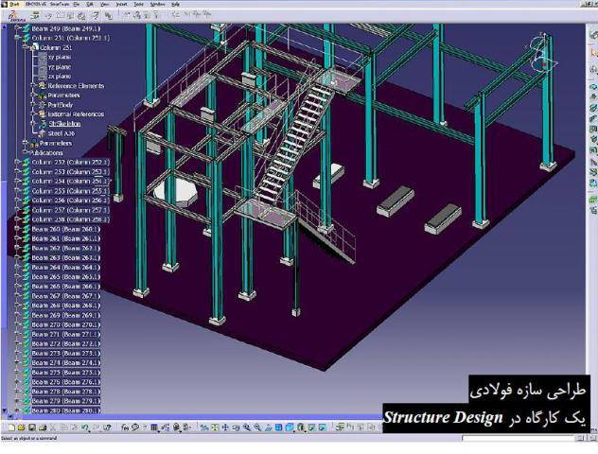This screenshot has height=454, width=598.
Task: Open the Tools menu
Action: [139, 4]
